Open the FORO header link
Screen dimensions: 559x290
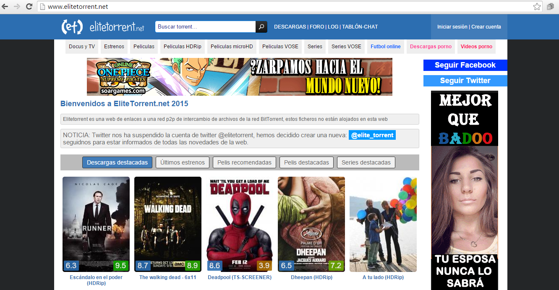click(x=317, y=27)
